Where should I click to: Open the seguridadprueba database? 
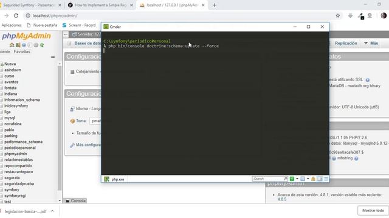click(19, 184)
